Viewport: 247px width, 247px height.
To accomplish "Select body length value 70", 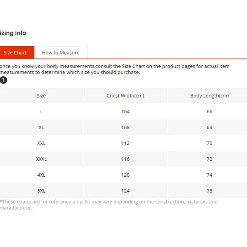I will (209, 143).
